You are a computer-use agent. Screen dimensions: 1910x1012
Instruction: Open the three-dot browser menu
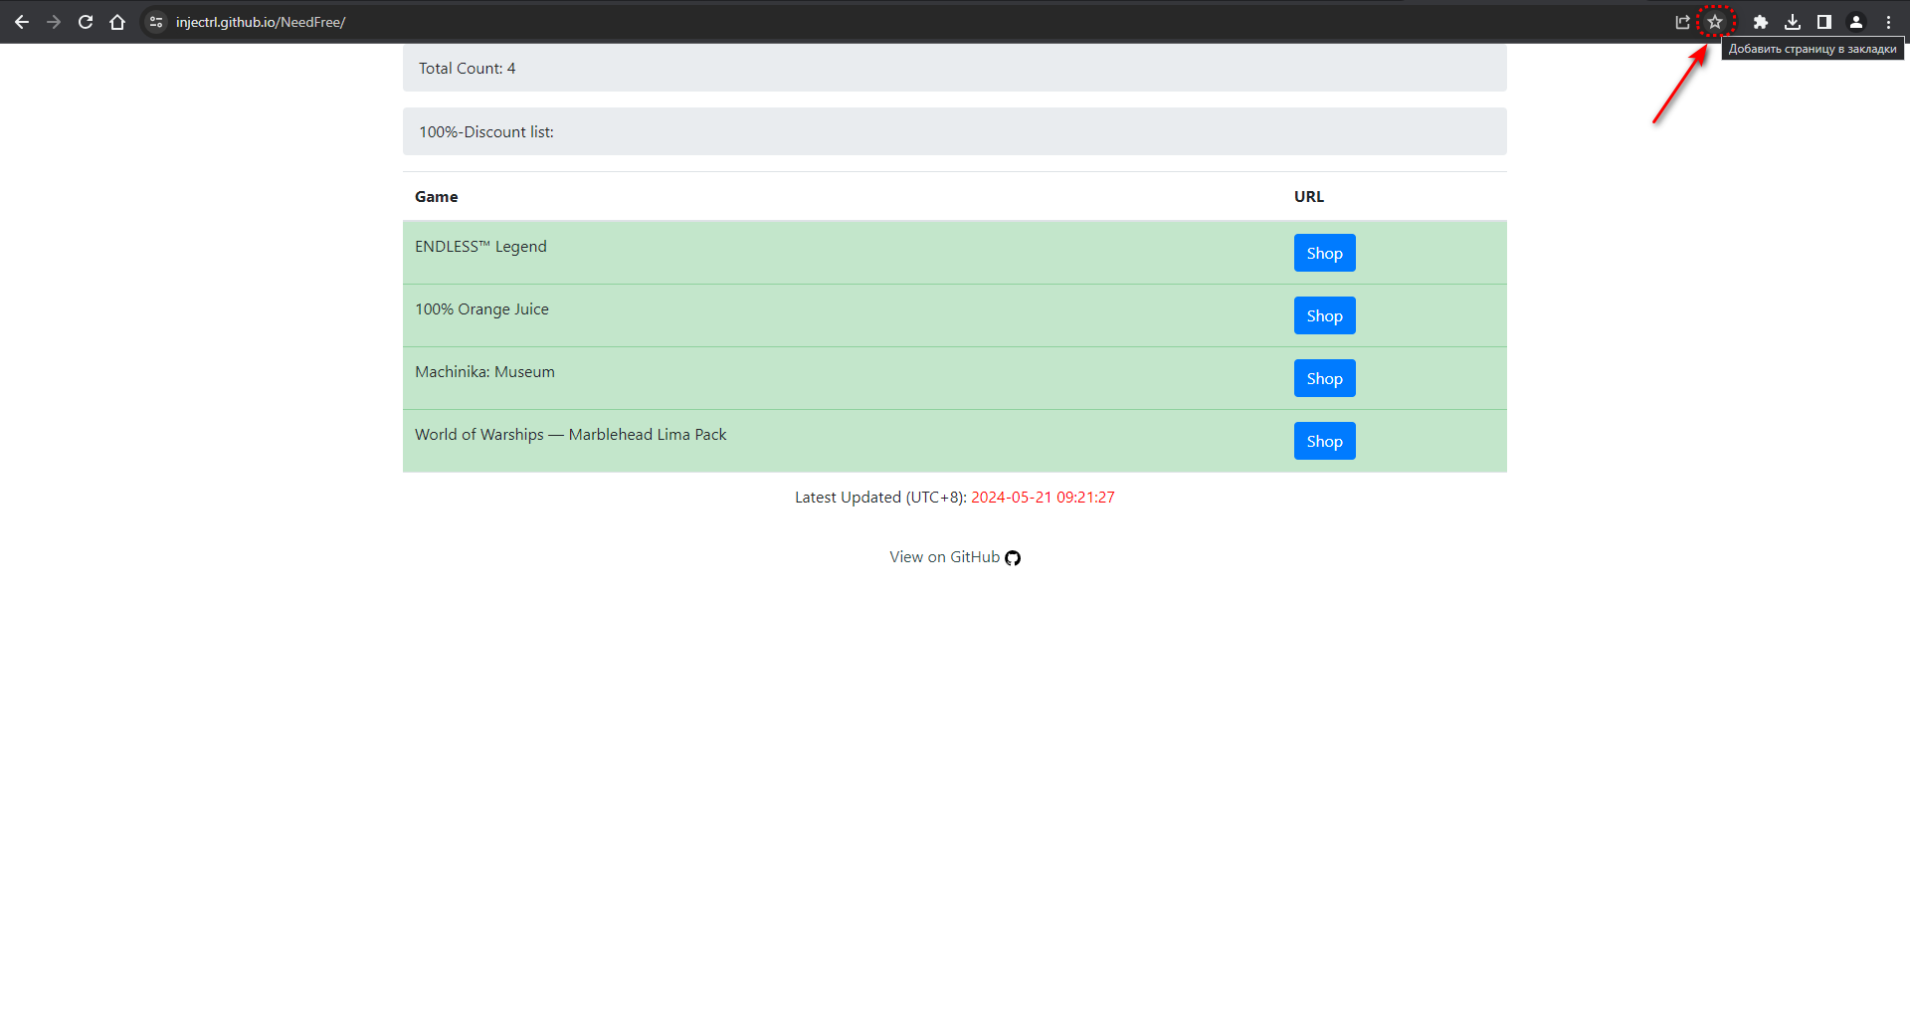click(x=1888, y=22)
